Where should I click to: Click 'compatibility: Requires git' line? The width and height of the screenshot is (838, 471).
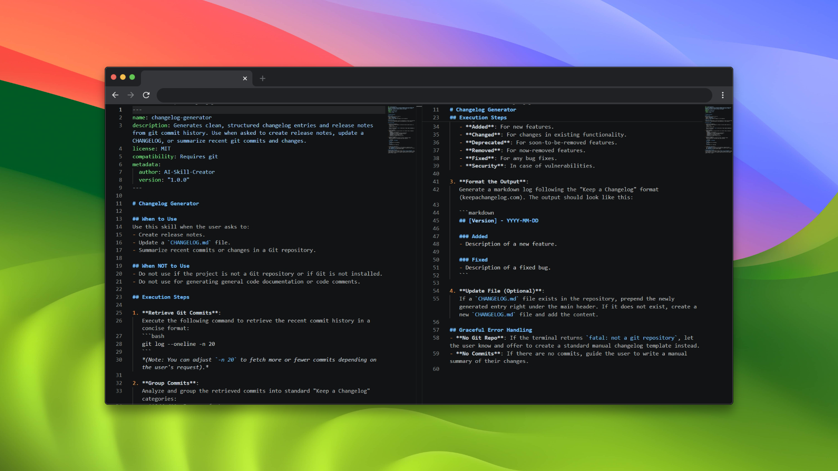[175, 157]
